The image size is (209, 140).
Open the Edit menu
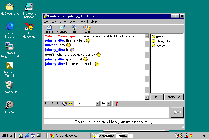[x=54, y=21]
